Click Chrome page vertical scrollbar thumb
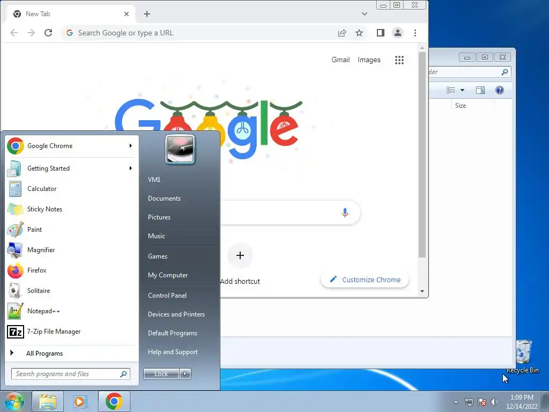Image resolution: width=549 pixels, height=412 pixels. 422,155
